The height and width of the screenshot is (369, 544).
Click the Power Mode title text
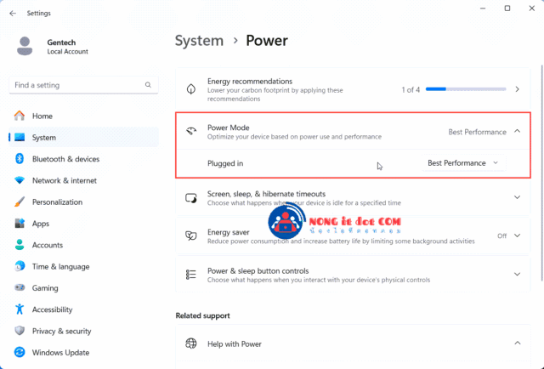229,128
